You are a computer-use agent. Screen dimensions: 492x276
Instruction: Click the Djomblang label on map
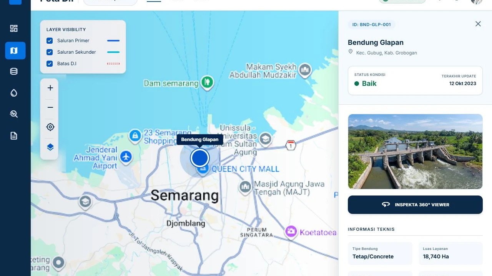click(x=186, y=223)
